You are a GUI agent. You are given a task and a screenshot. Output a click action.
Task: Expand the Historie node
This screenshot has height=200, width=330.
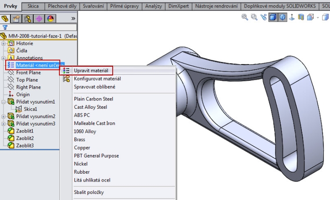tap(4, 44)
